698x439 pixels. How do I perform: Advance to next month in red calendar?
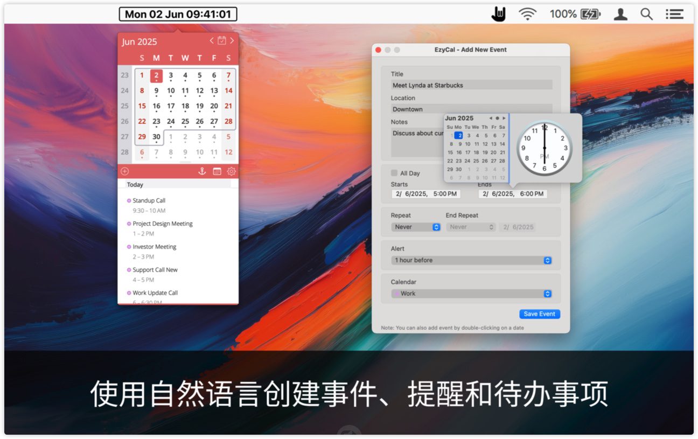(x=232, y=40)
